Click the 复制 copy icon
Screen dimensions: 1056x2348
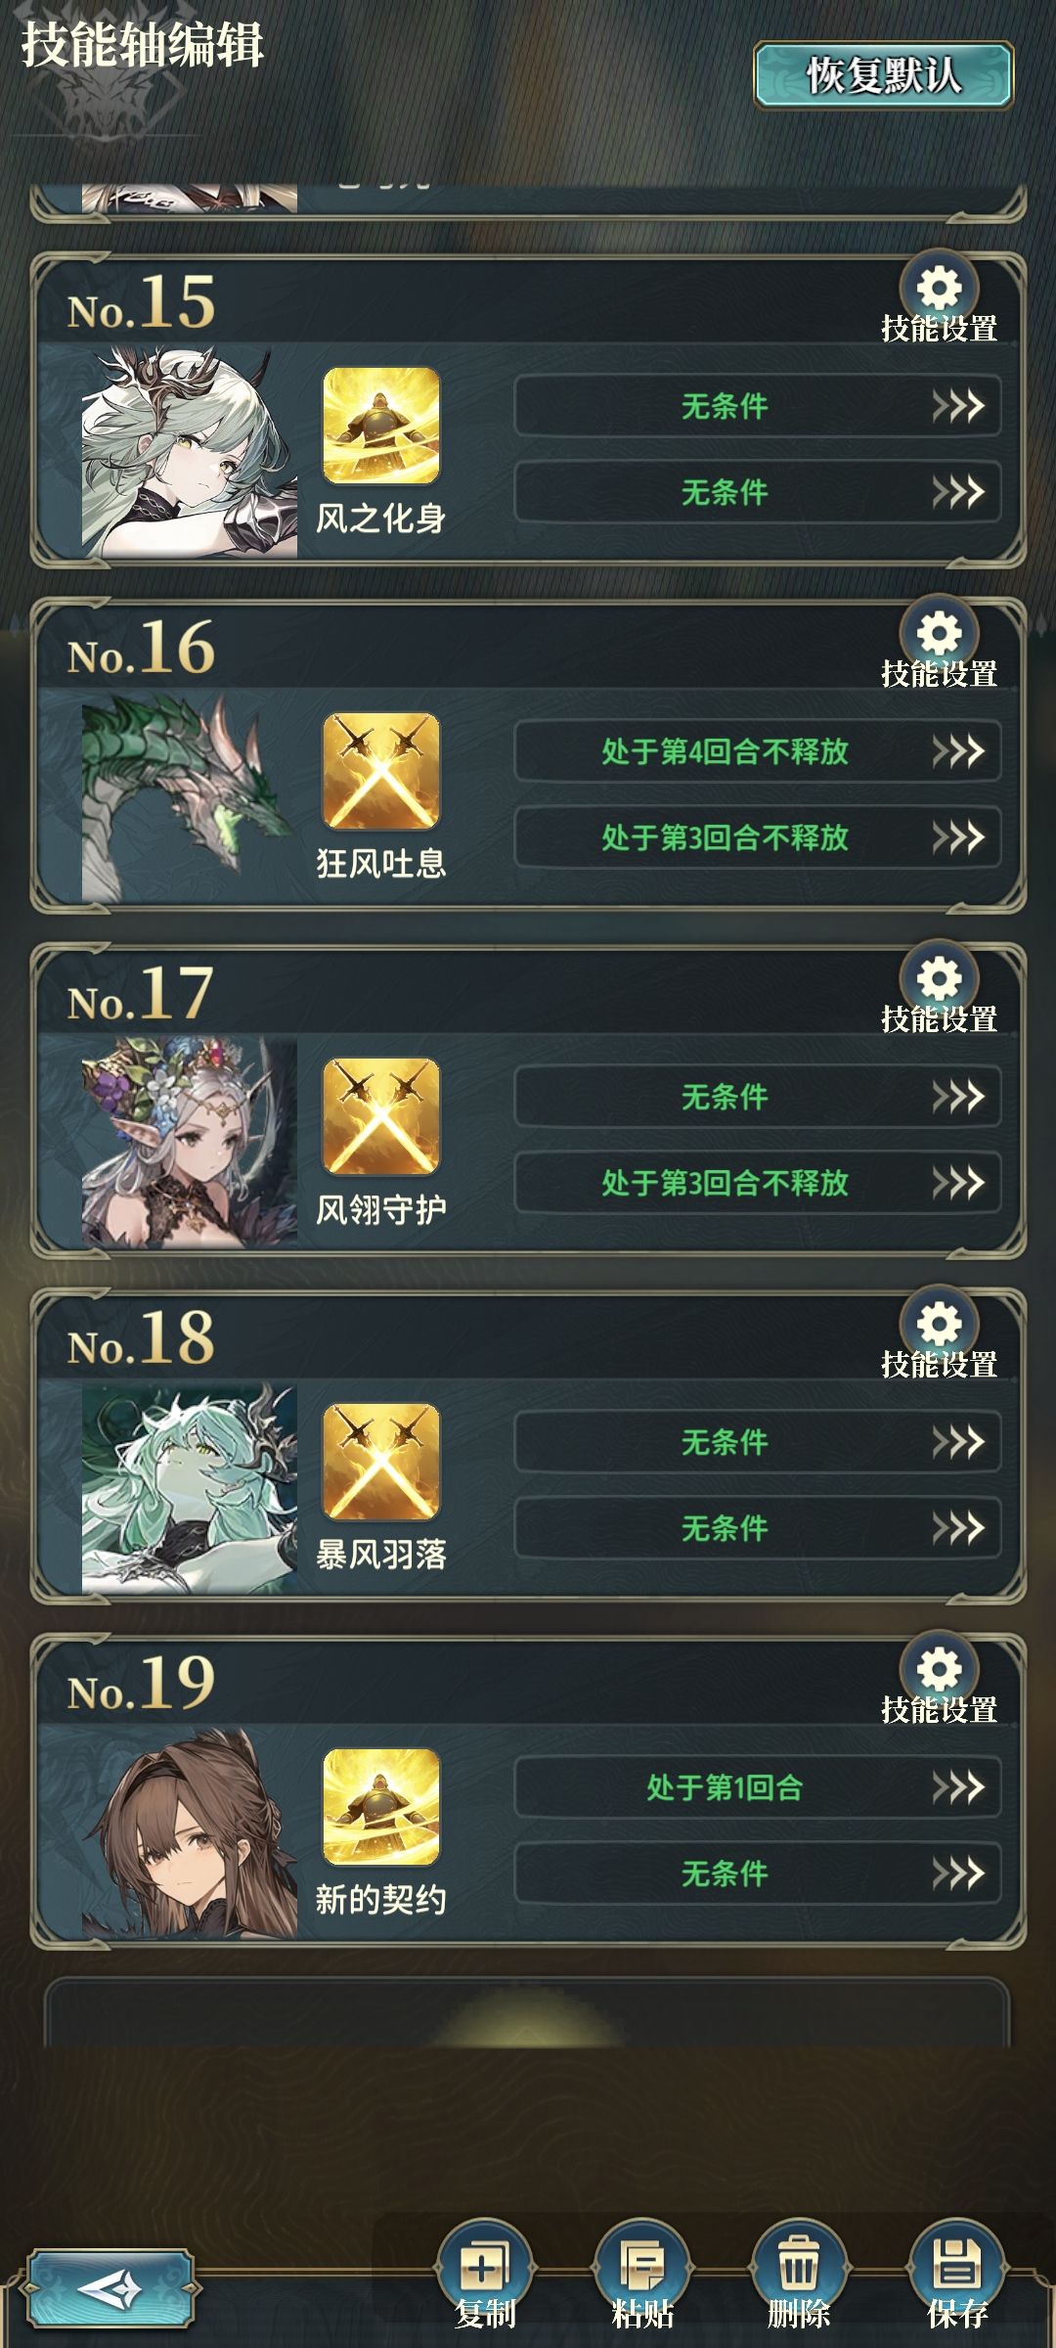click(485, 2266)
